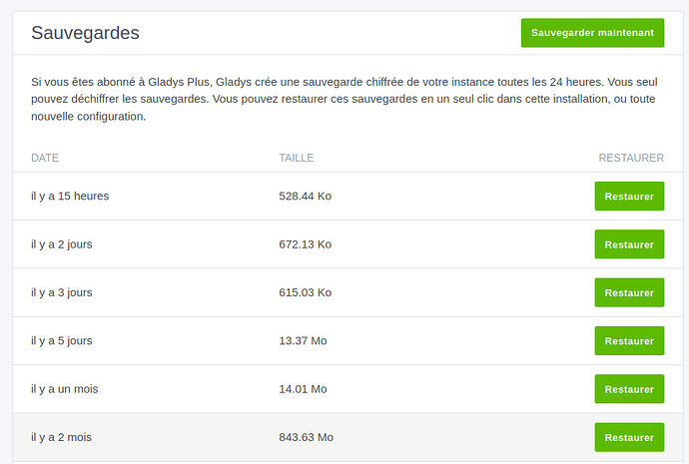Click the Gladys Plus description paragraph
The width and height of the screenshot is (689, 464).
pyautogui.click(x=340, y=100)
